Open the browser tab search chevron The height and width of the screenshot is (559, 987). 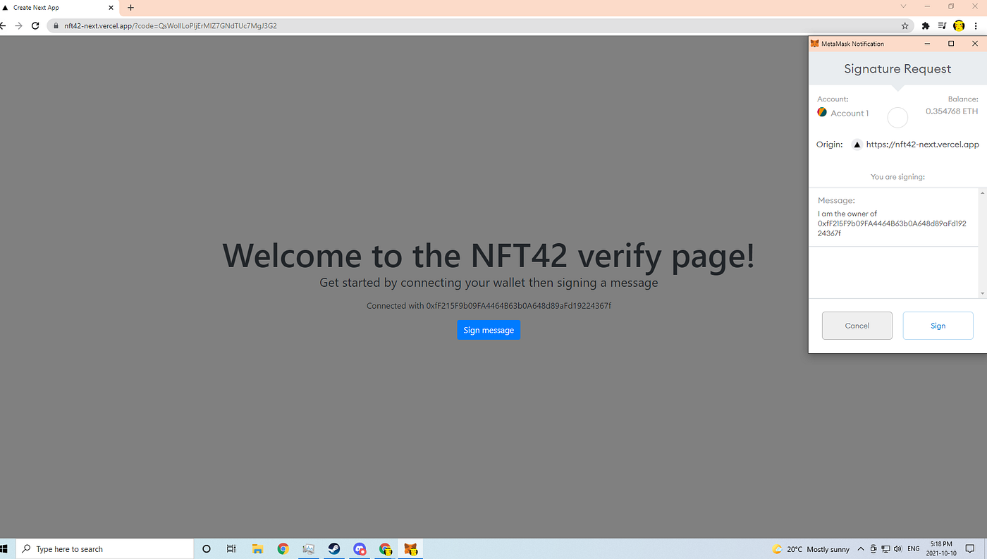click(904, 7)
